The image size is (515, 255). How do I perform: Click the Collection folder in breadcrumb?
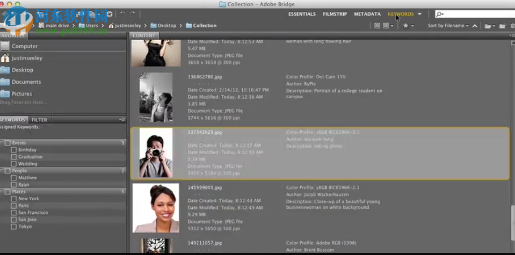pyautogui.click(x=201, y=26)
